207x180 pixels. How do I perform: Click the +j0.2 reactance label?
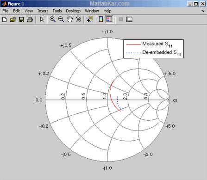[44, 74]
